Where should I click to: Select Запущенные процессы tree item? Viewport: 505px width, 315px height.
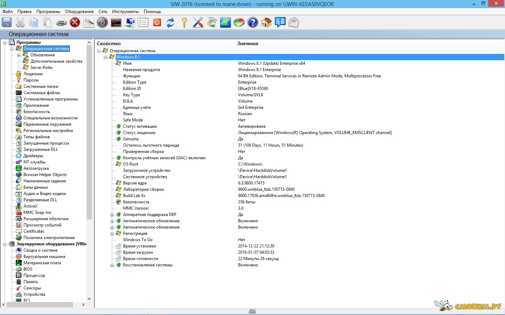[x=46, y=143]
